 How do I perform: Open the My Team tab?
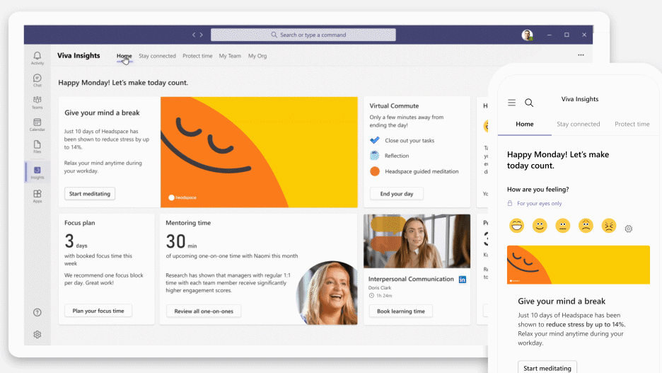pyautogui.click(x=230, y=56)
